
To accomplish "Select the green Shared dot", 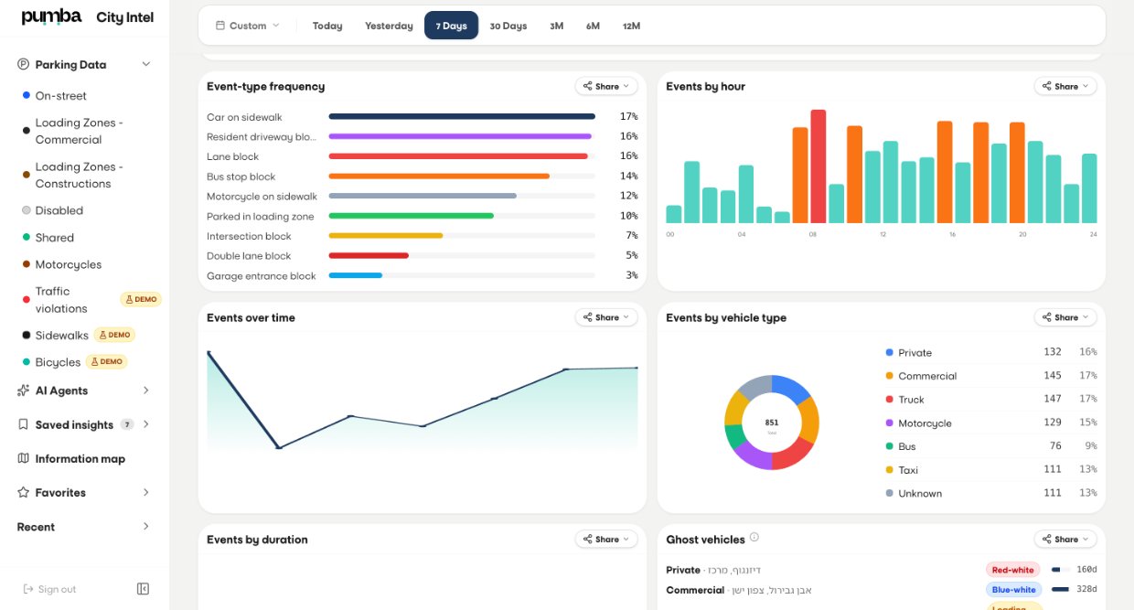I will click(27, 237).
